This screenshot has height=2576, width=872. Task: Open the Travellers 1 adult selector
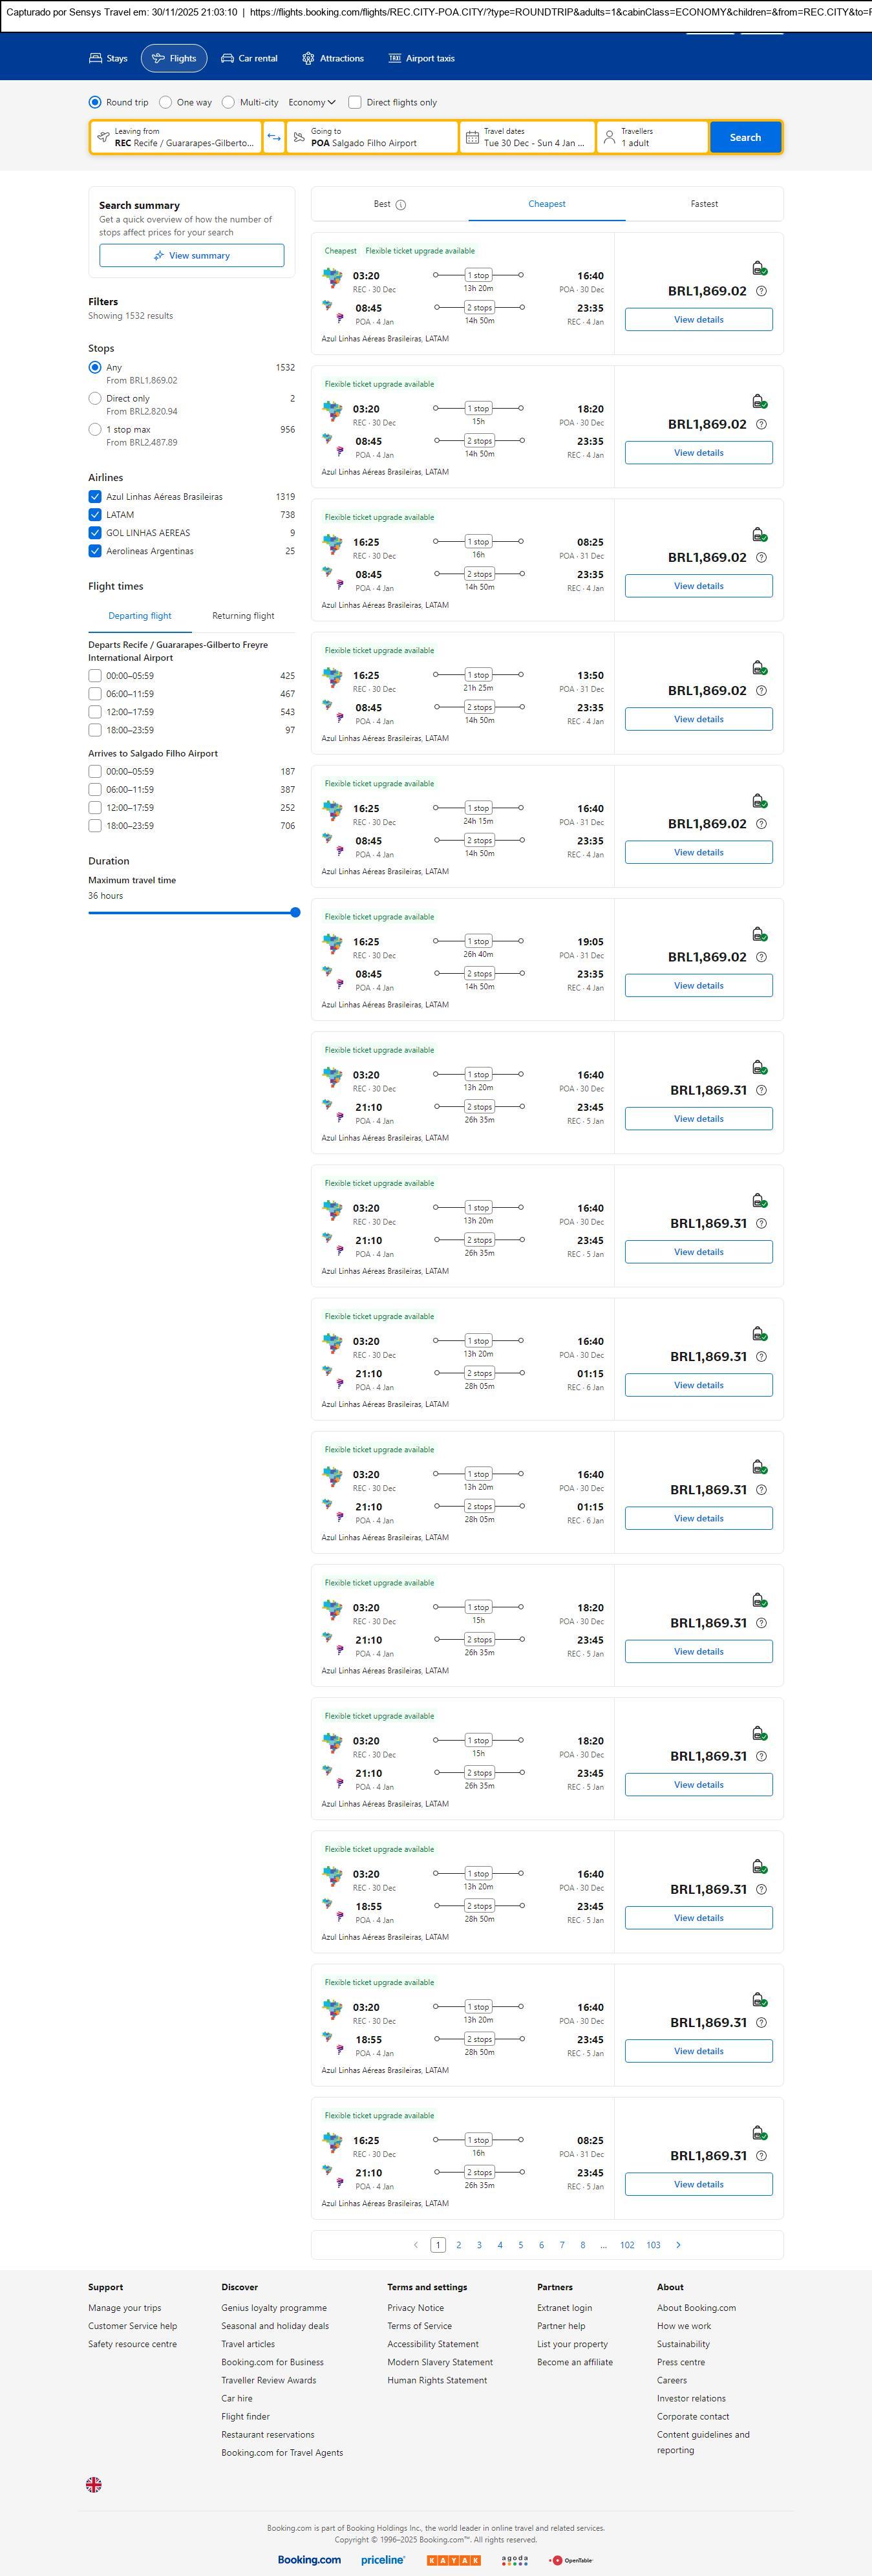click(652, 137)
